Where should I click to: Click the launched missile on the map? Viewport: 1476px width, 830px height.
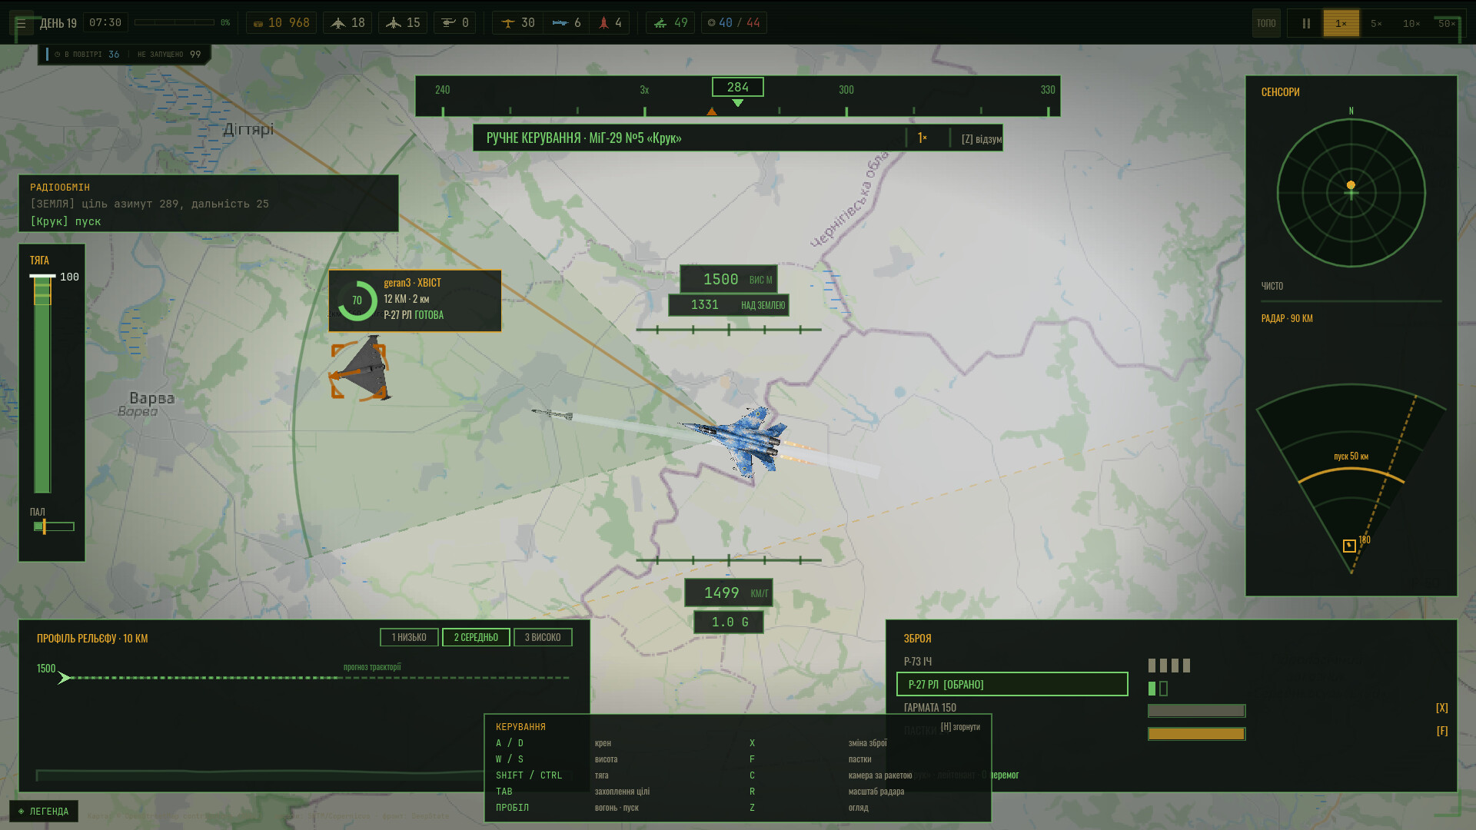point(553,414)
